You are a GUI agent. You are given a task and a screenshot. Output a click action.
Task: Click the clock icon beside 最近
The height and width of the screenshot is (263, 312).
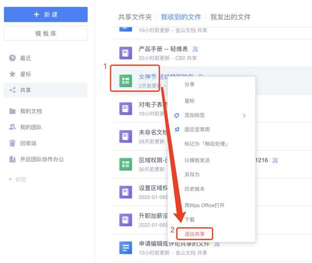(12, 58)
